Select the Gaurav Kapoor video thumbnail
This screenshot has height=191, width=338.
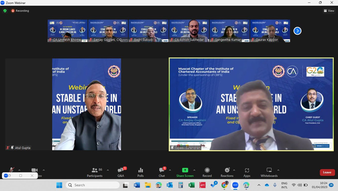pyautogui.click(x=270, y=31)
